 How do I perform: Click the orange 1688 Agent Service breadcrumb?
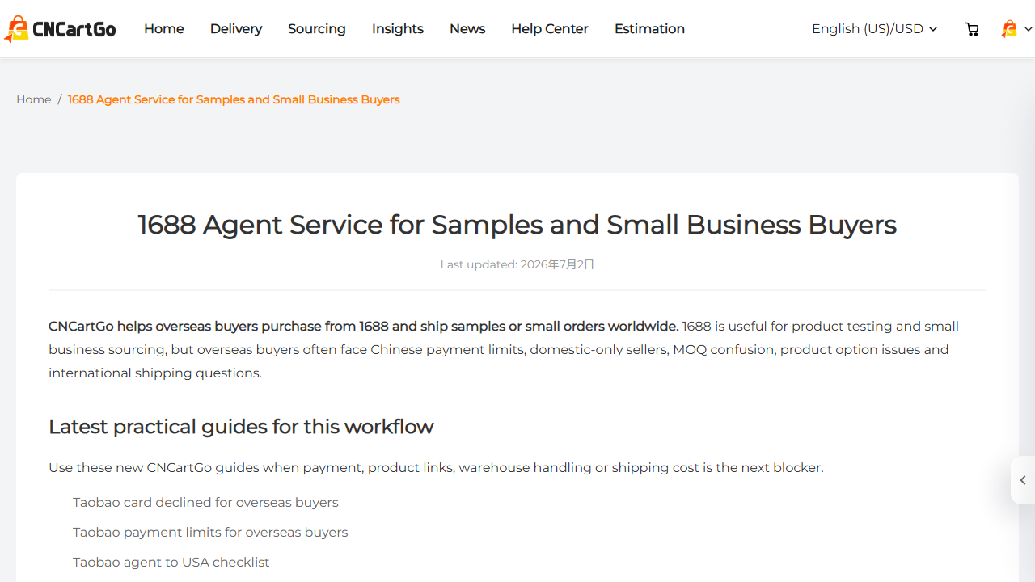point(234,99)
